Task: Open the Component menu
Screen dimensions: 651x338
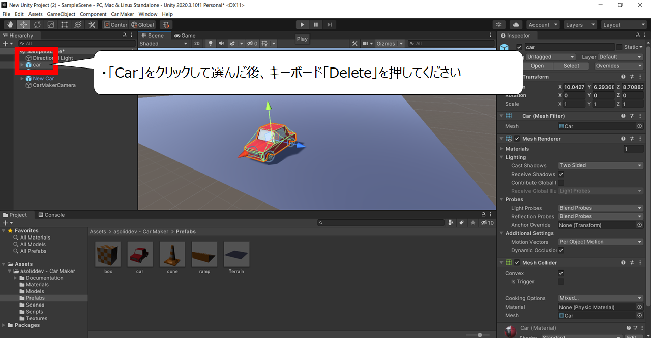Action: (93, 14)
